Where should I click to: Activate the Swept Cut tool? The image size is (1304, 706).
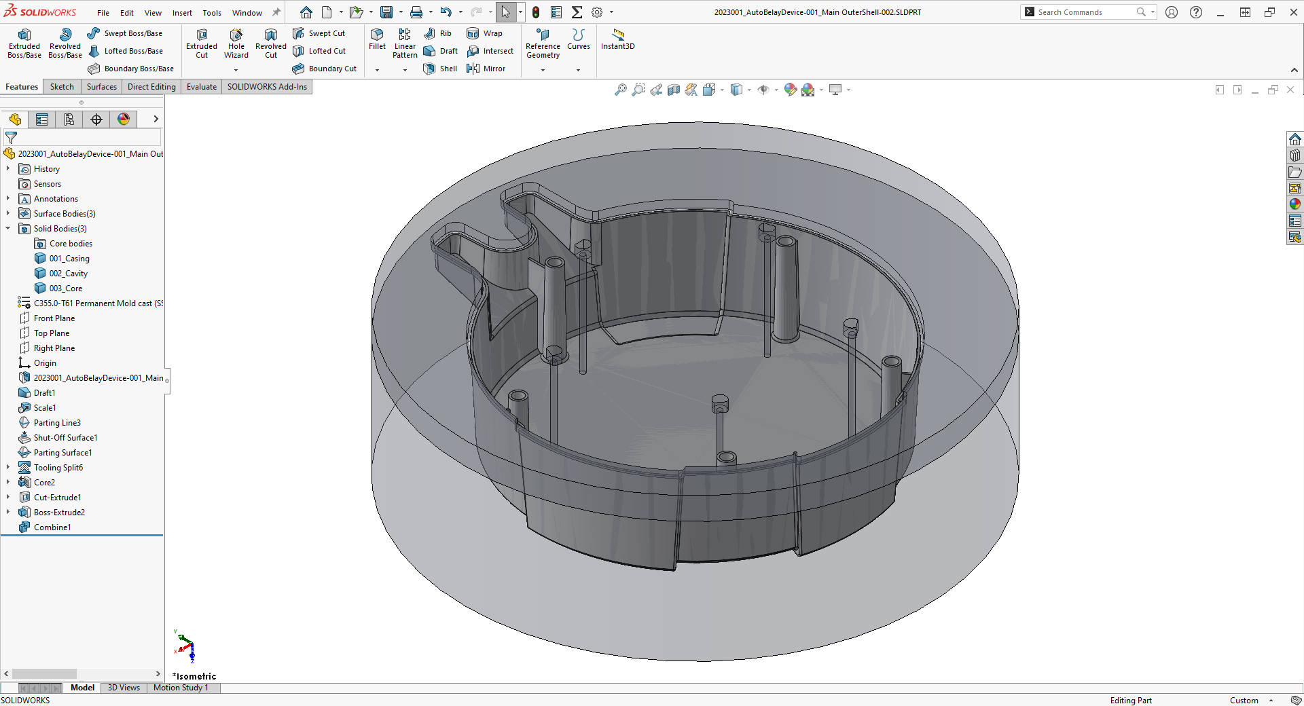pyautogui.click(x=319, y=33)
